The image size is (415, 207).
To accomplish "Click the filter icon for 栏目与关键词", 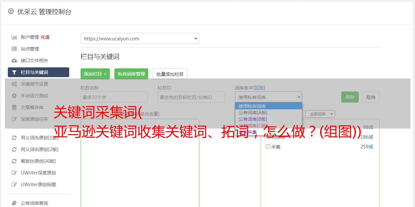I will coord(14,72).
